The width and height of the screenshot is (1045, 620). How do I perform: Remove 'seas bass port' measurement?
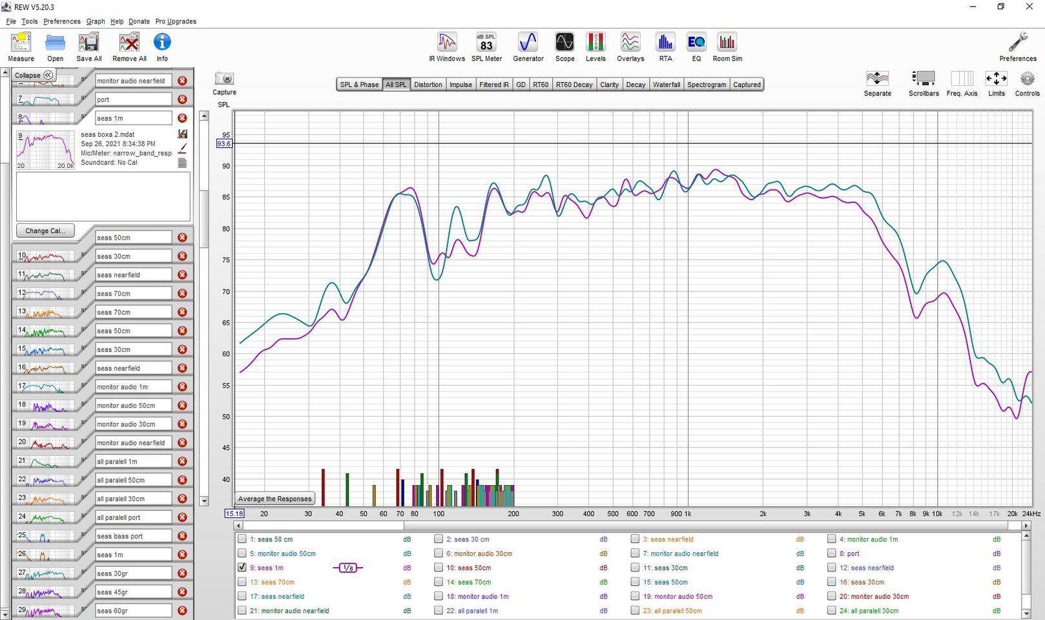tap(183, 536)
